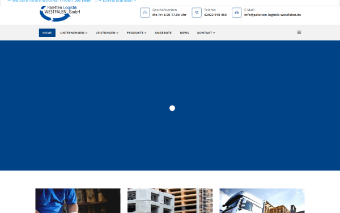
Task: Click the E-Mail label
Action: [249, 10]
